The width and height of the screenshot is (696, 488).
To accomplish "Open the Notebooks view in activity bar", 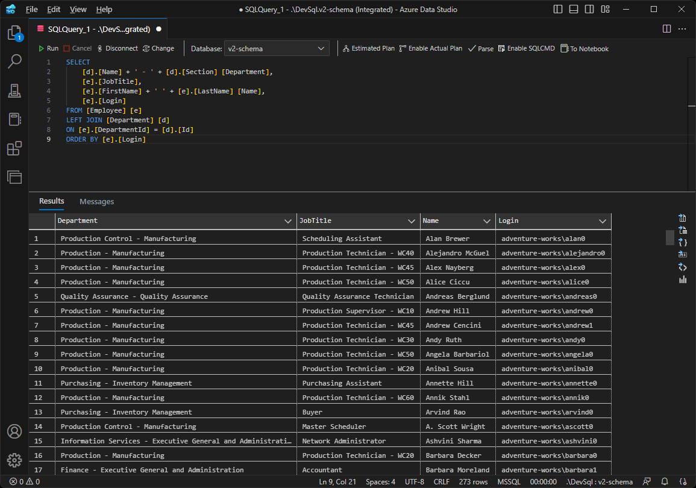I will click(14, 119).
